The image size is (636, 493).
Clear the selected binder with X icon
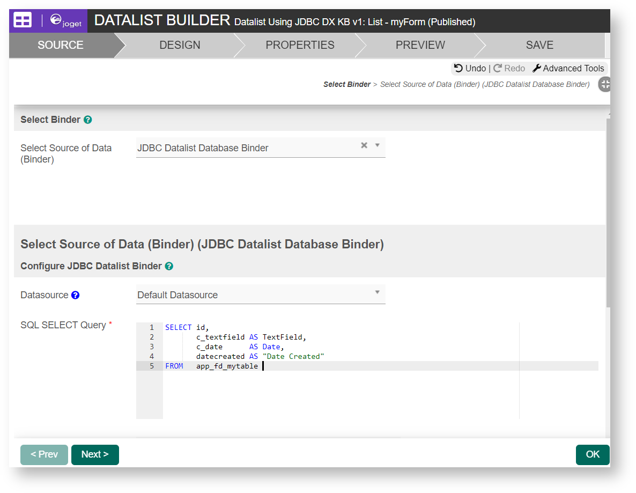[x=364, y=145]
